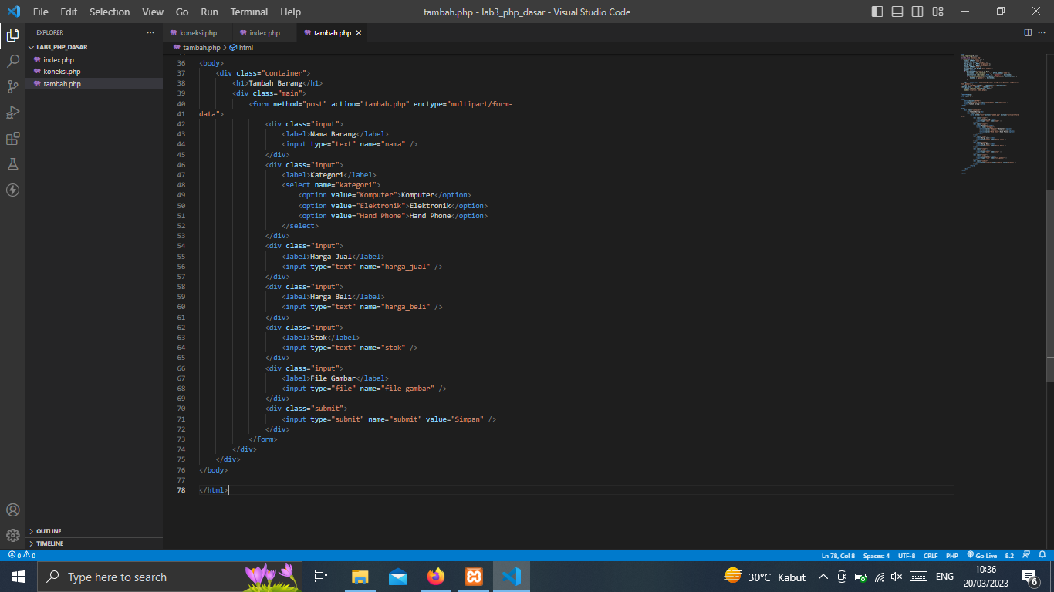Viewport: 1054px width, 592px height.
Task: Open the Testing panel in the sidebar
Action: (x=12, y=163)
